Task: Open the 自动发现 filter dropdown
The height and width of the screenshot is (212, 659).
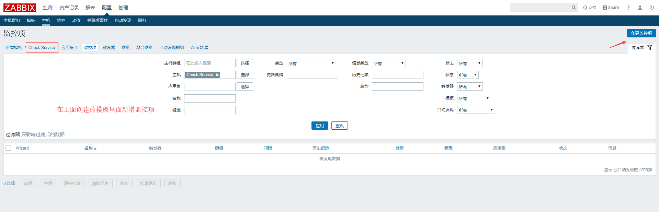Action: pyautogui.click(x=476, y=110)
